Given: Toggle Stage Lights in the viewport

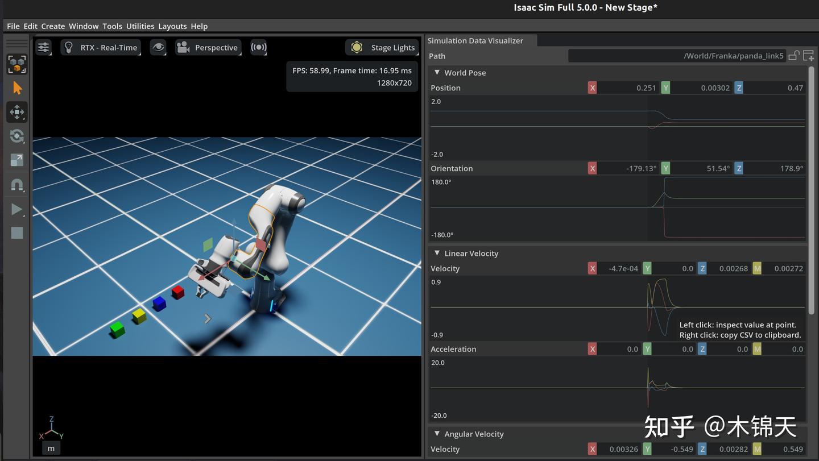Looking at the screenshot, I should point(382,47).
